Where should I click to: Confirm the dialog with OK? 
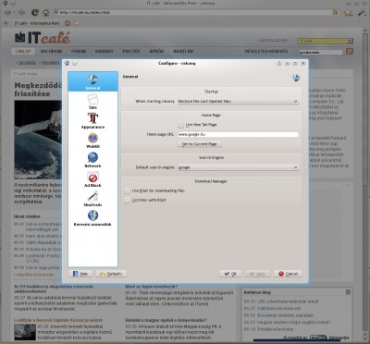click(x=230, y=274)
